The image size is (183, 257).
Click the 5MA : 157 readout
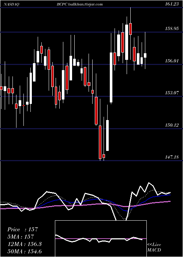pos(20,237)
